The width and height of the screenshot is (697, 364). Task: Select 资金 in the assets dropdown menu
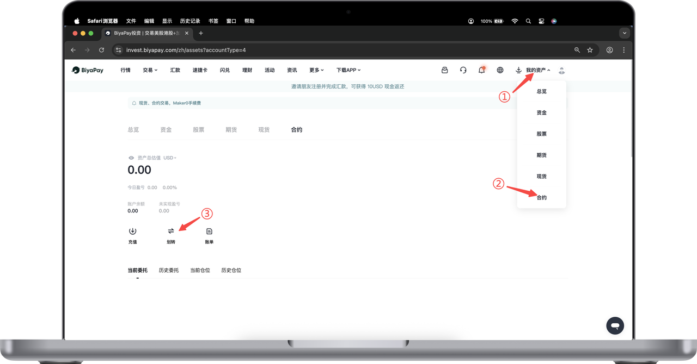[541, 112]
